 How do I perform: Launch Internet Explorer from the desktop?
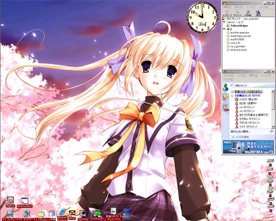(x=63, y=213)
